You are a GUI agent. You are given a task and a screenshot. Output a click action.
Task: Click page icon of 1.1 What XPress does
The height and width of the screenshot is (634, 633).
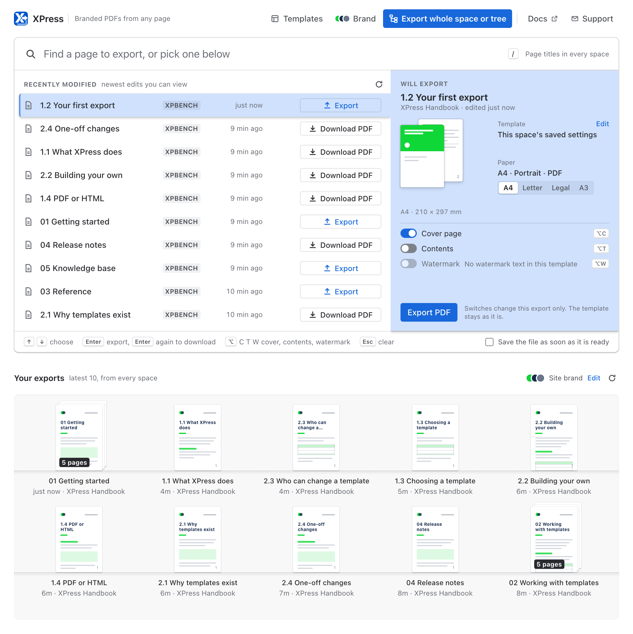tap(28, 152)
